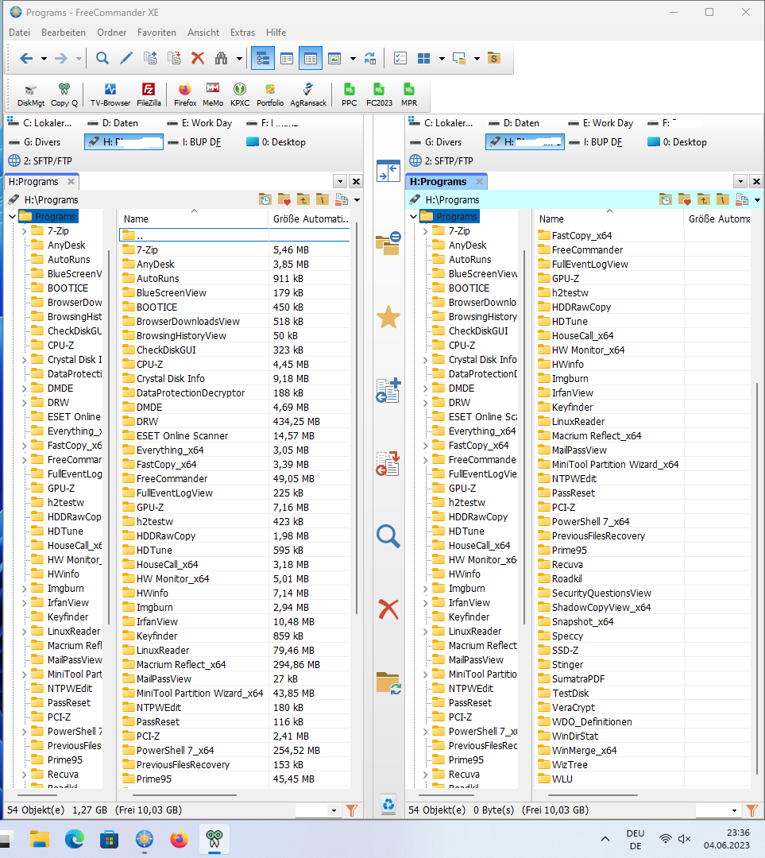The height and width of the screenshot is (858, 765).
Task: Select drive E: Work Day in right panel
Action: tap(601, 123)
